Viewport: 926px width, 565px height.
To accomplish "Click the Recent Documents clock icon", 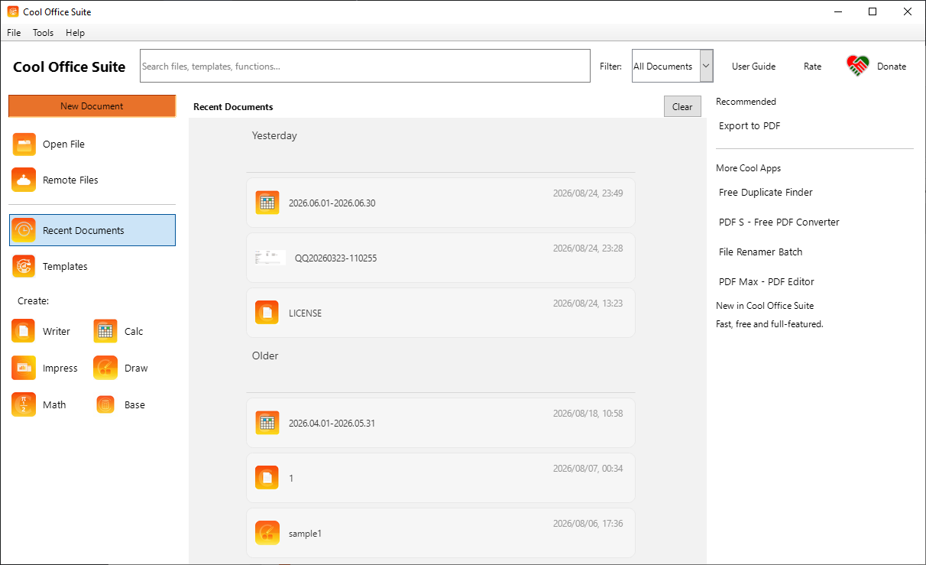I will click(24, 230).
